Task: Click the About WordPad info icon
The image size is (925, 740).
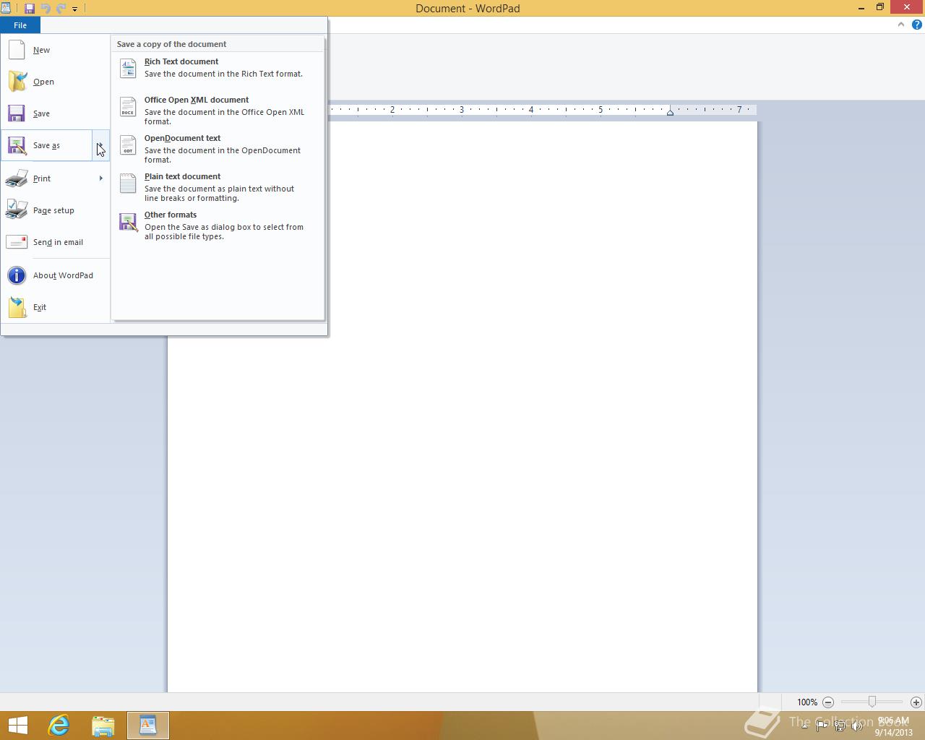Action: coord(17,275)
